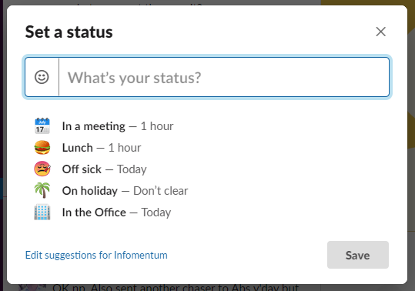Click the Today duration beside In the Office
415x291 pixels.
pyautogui.click(x=156, y=212)
